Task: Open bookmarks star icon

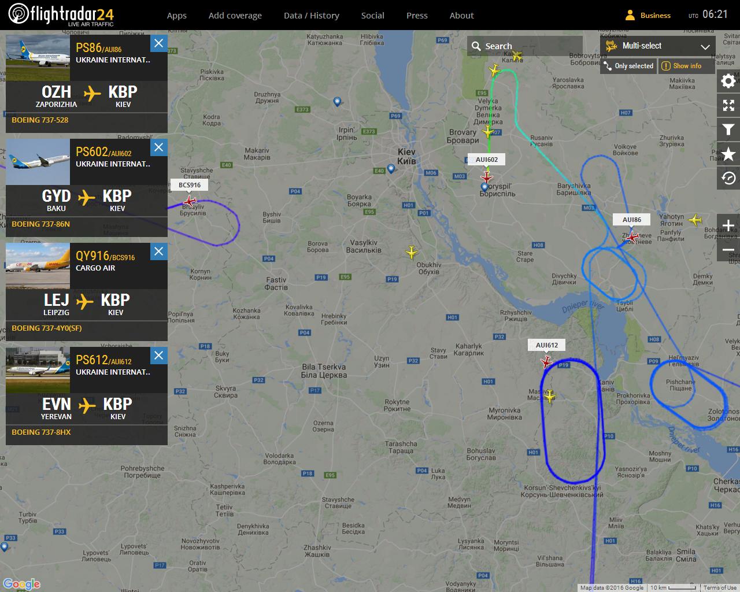Action: click(x=728, y=154)
